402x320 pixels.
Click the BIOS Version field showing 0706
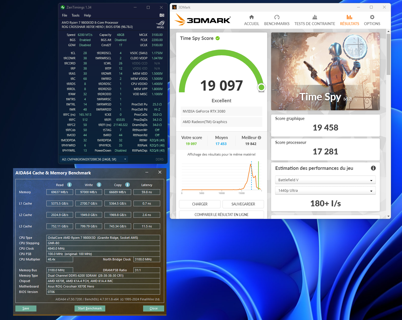click(103, 292)
